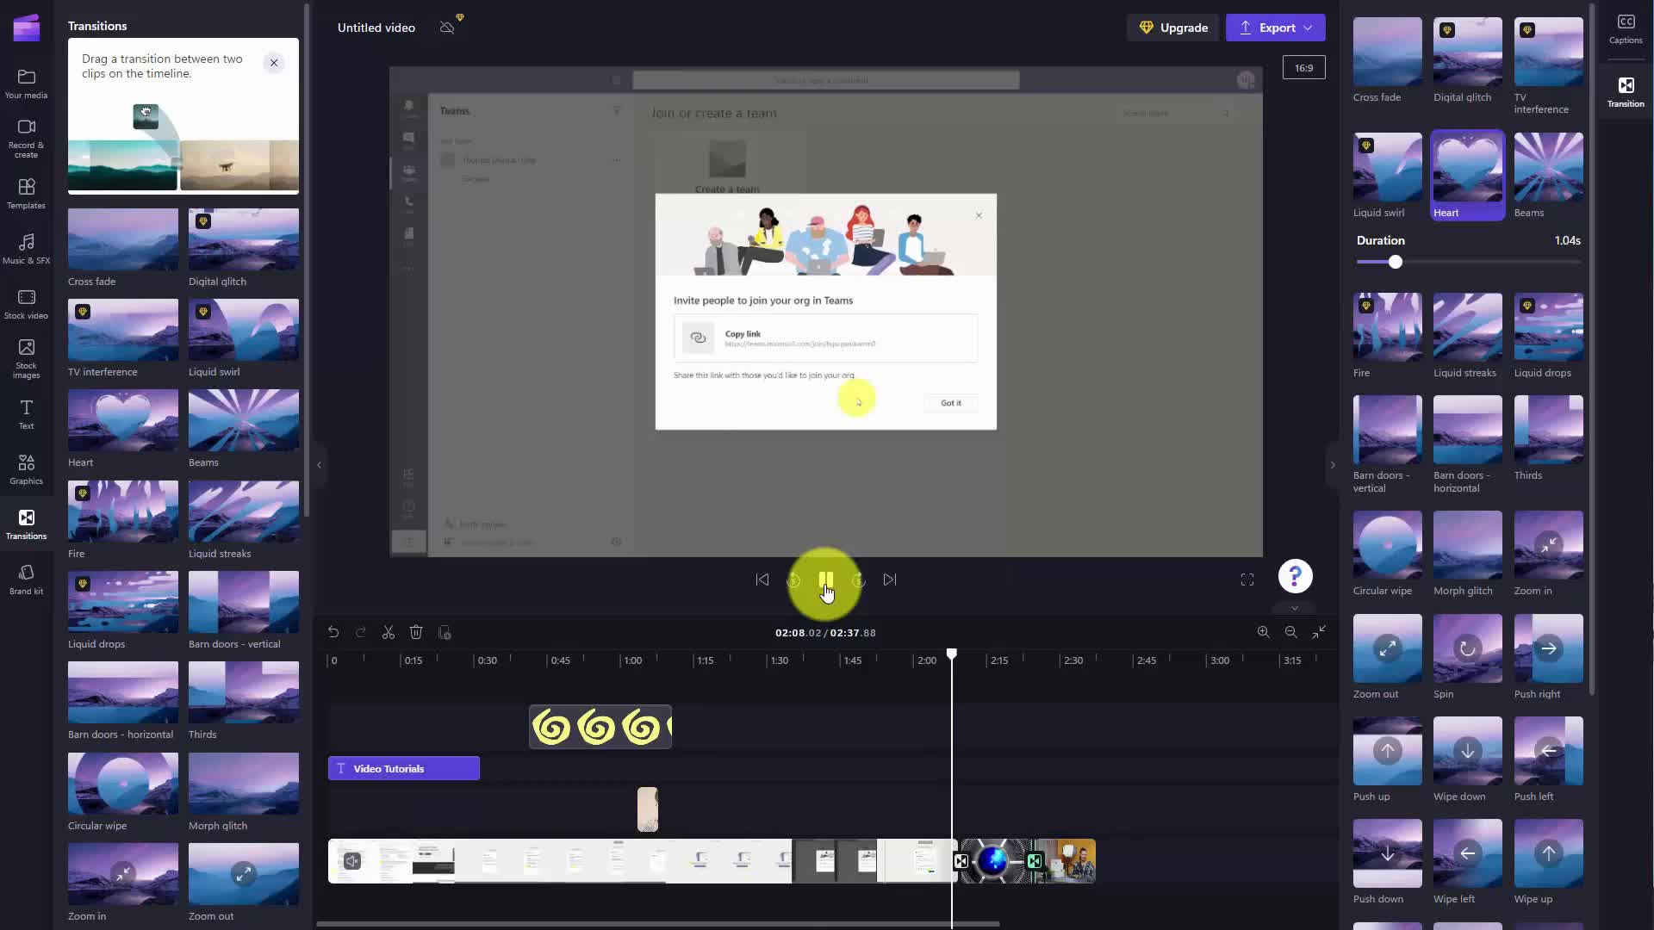
Task: Rename the Untitled video title
Action: (x=376, y=28)
